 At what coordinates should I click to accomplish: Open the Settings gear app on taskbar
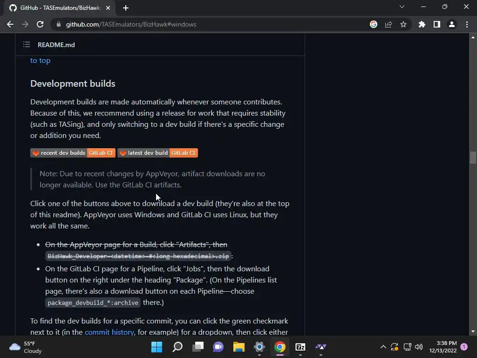[259, 347]
